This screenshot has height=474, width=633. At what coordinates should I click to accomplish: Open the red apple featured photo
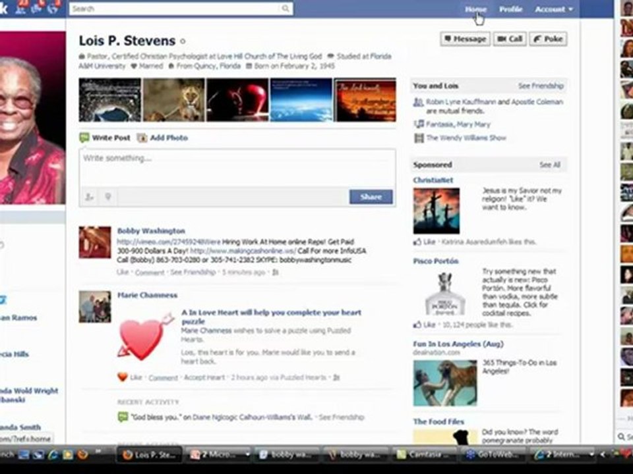click(237, 100)
